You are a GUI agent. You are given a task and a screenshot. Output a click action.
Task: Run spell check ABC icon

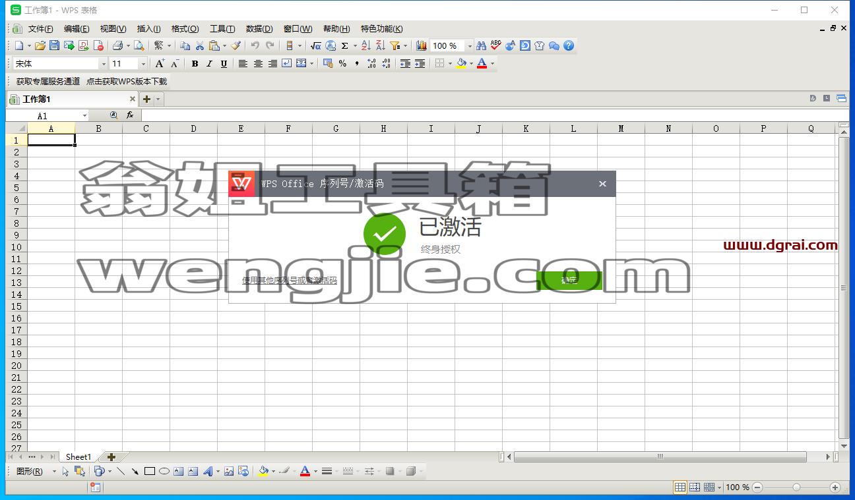(x=495, y=46)
